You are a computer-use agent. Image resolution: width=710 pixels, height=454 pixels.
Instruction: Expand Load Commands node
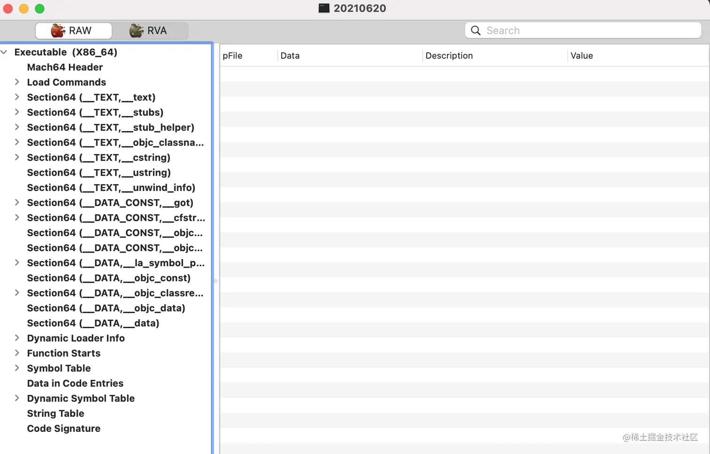(x=17, y=82)
